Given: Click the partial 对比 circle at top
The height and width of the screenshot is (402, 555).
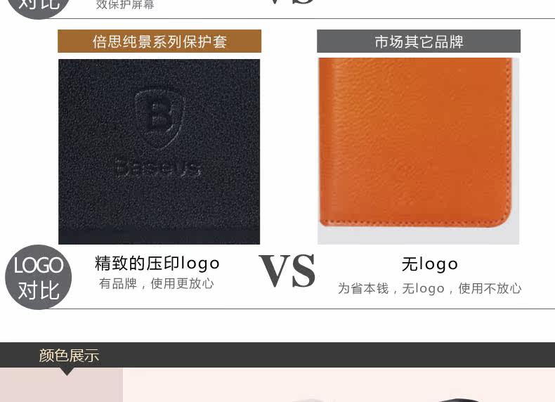Looking at the screenshot, I should pyautogui.click(x=38, y=7).
